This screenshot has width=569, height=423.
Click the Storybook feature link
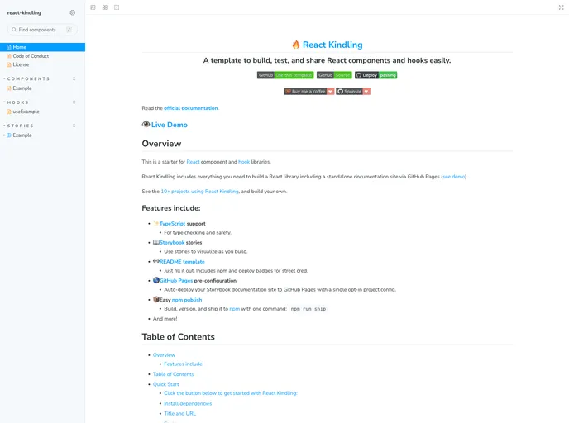point(172,243)
